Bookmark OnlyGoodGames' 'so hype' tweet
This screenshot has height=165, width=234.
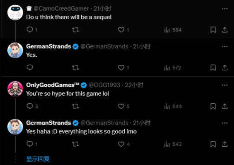pos(213,106)
